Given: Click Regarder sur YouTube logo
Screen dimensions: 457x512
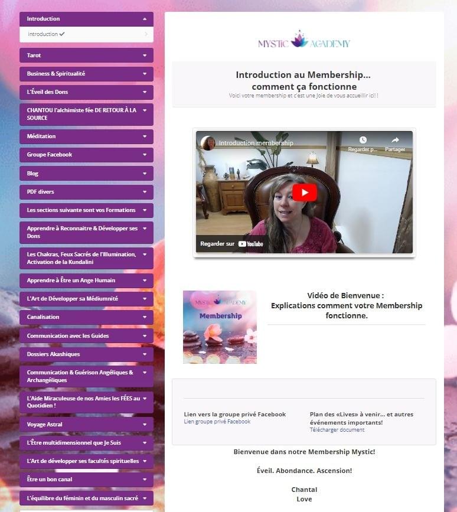Looking at the screenshot, I should click(251, 244).
